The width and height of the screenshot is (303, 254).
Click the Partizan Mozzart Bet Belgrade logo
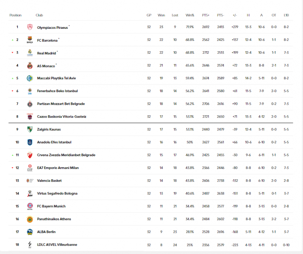30,104
